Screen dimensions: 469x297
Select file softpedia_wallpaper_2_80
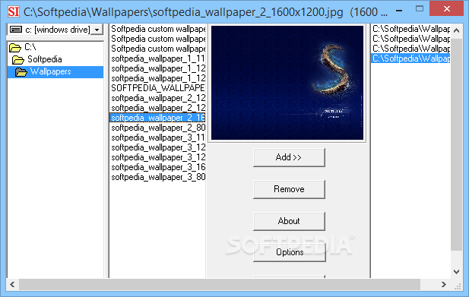[x=158, y=128]
